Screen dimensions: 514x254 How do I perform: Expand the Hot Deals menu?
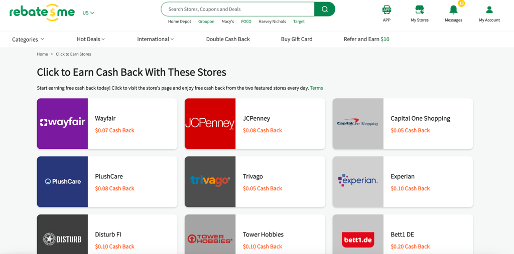pos(91,39)
